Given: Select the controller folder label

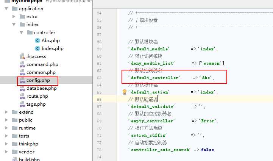Looking at the screenshot, I should [45, 33].
